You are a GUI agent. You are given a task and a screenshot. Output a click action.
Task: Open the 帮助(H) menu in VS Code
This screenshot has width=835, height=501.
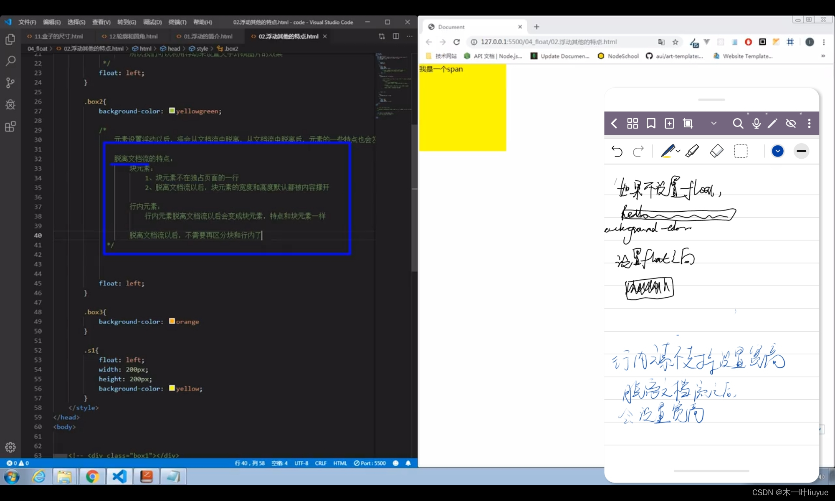tap(202, 22)
